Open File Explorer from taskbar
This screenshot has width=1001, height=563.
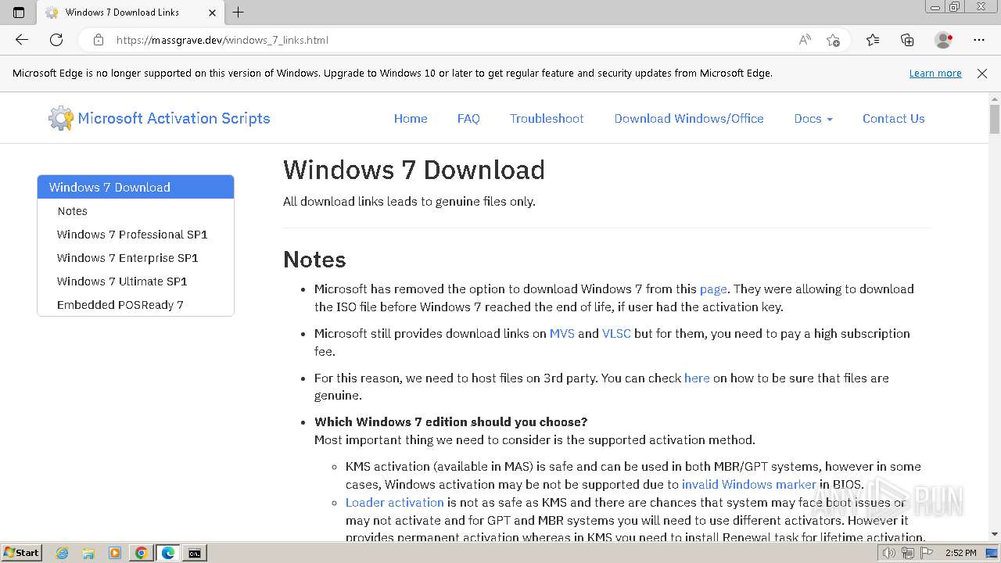[x=88, y=553]
